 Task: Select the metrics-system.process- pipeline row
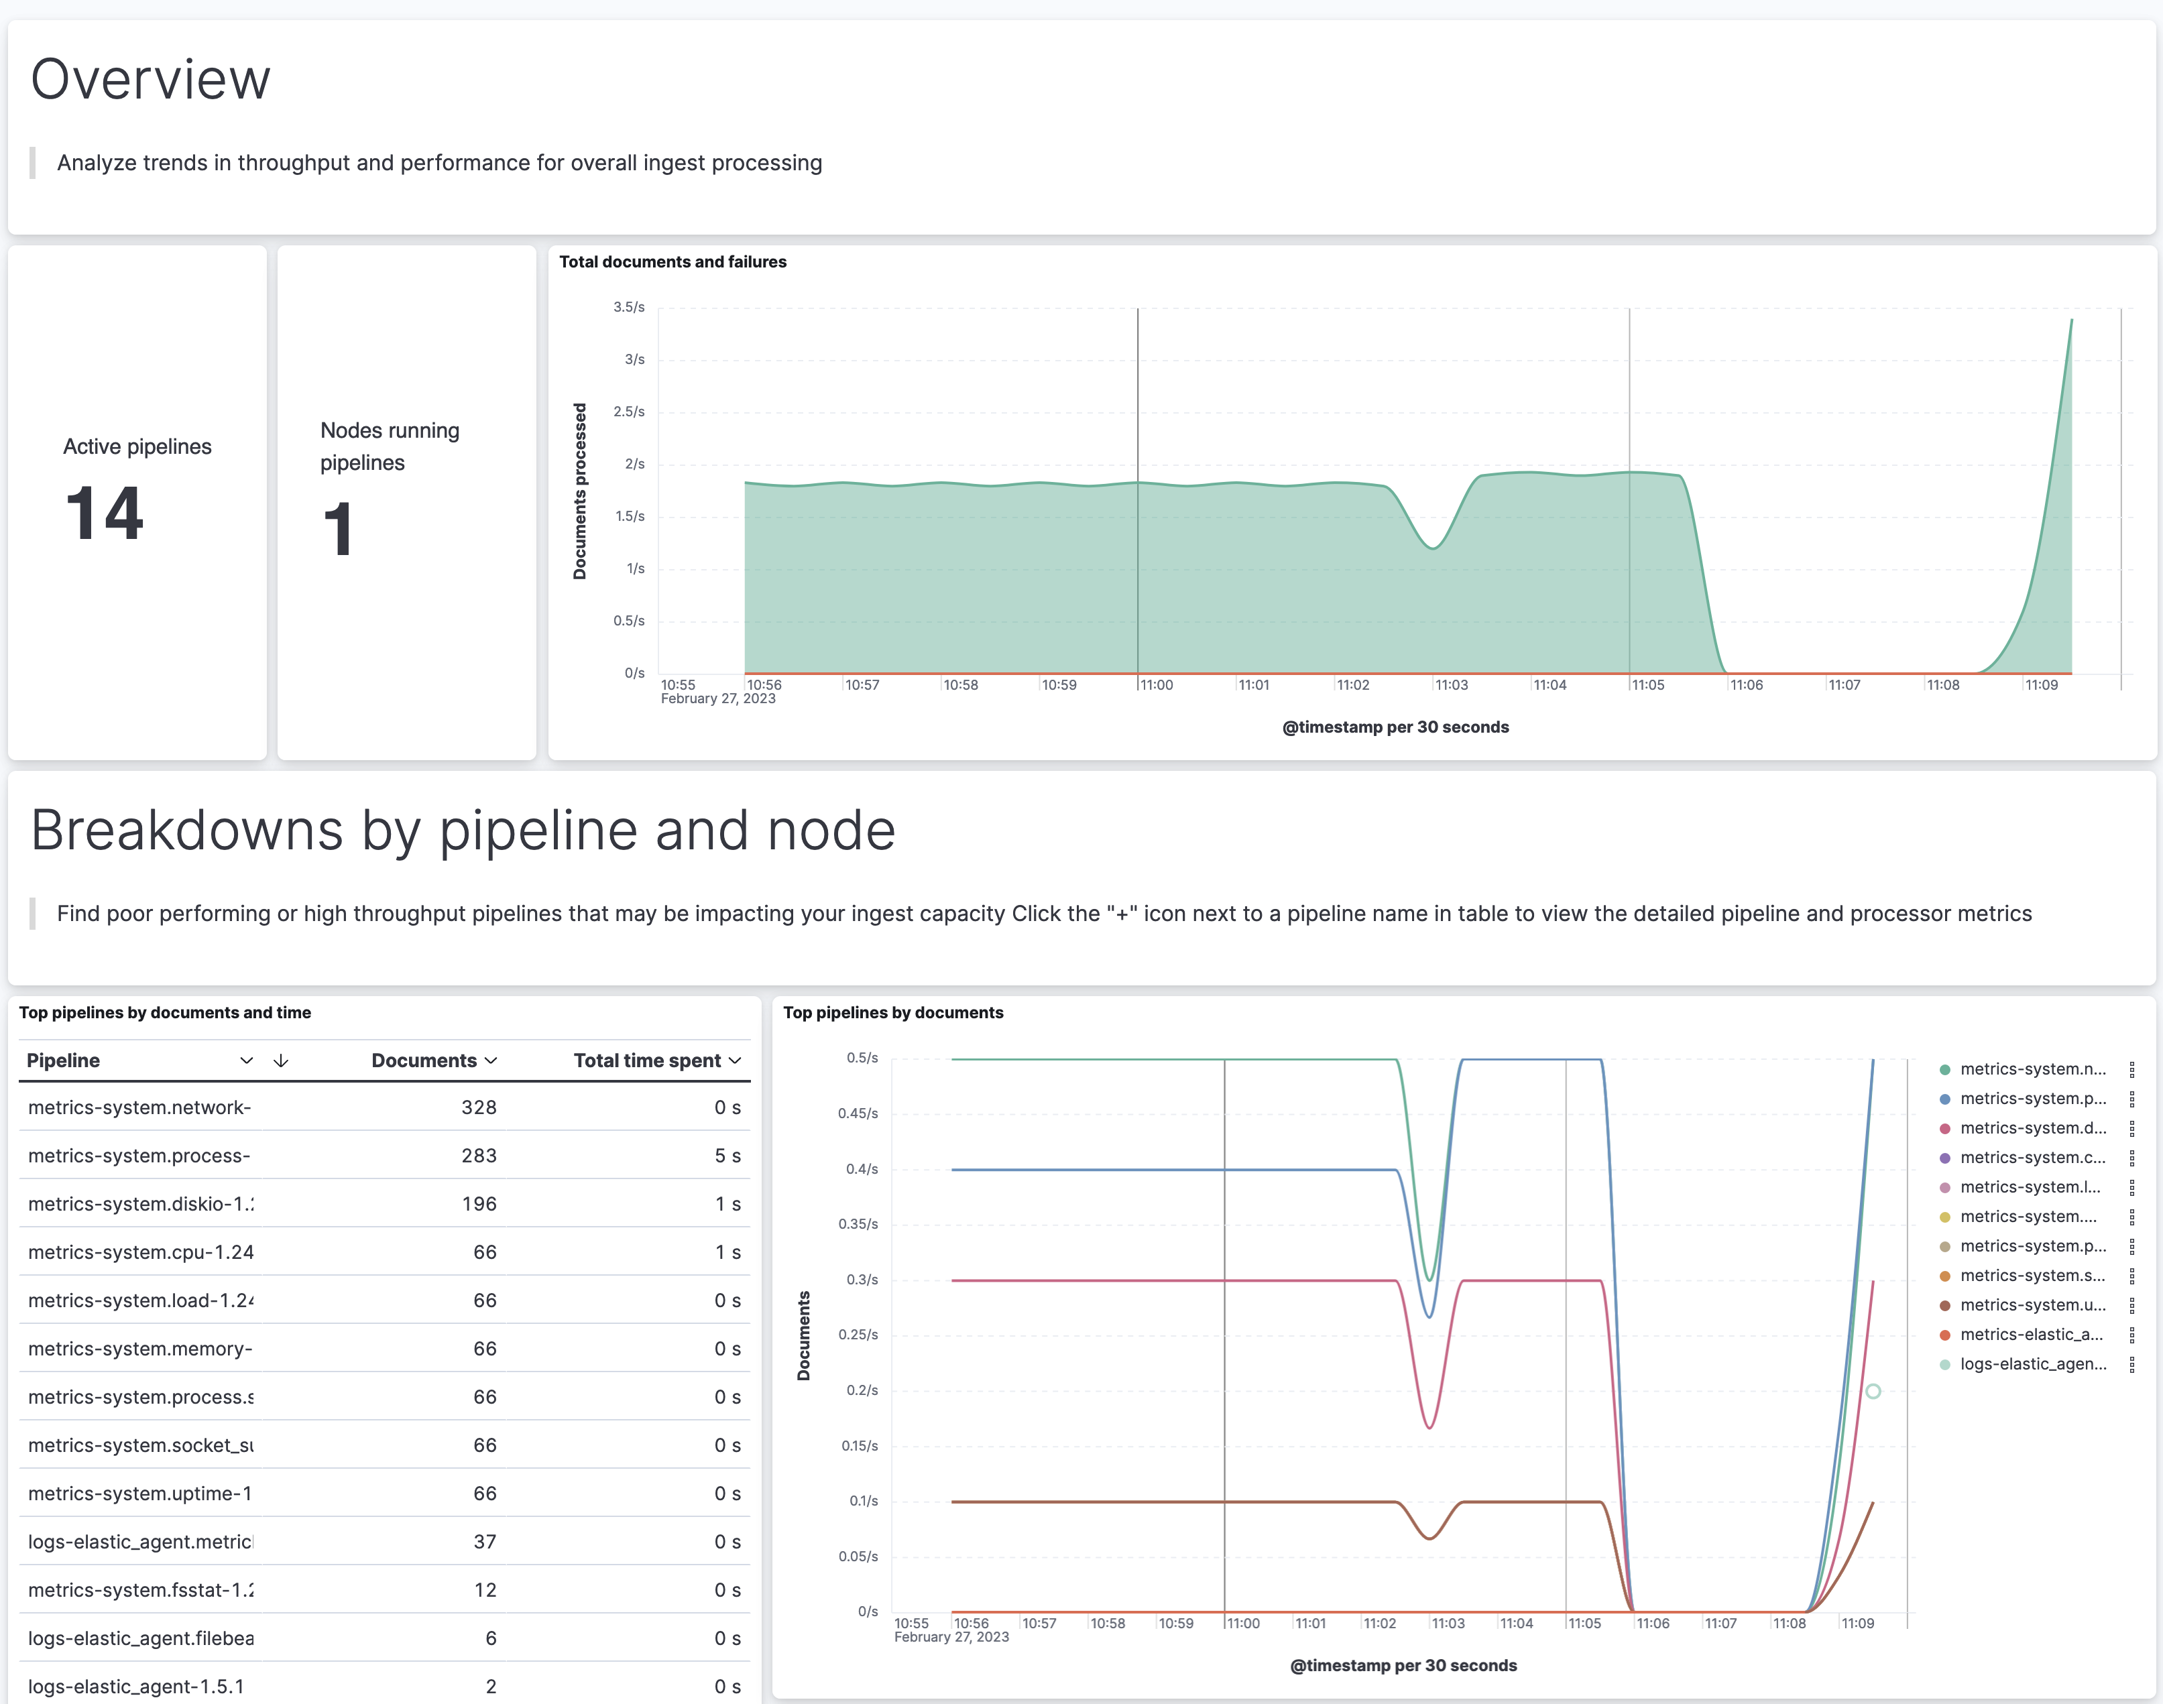pos(139,1155)
